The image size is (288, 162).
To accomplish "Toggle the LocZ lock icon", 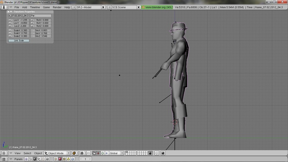I will (x=10, y=26).
